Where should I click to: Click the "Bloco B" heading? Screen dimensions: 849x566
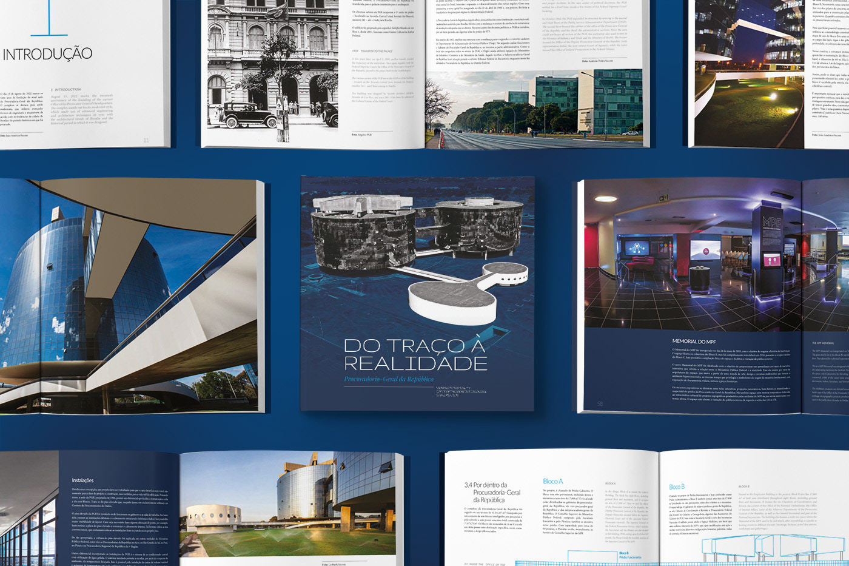coord(677,487)
